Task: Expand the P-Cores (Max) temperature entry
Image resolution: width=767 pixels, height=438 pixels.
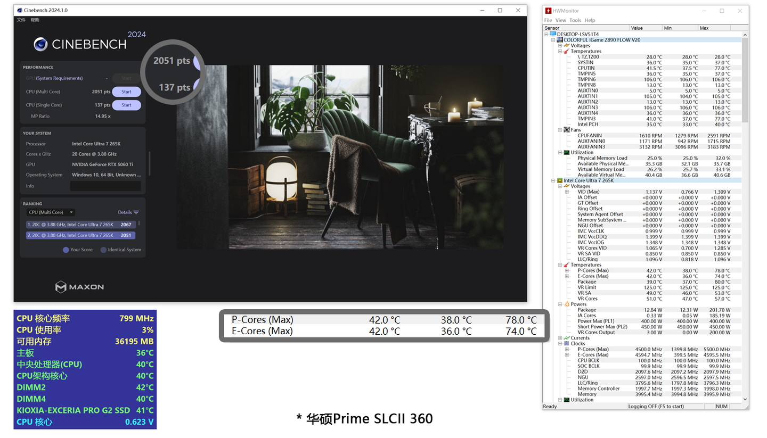Action: tap(567, 270)
